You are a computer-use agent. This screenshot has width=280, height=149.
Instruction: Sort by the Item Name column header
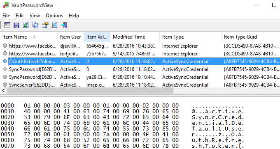(29, 37)
